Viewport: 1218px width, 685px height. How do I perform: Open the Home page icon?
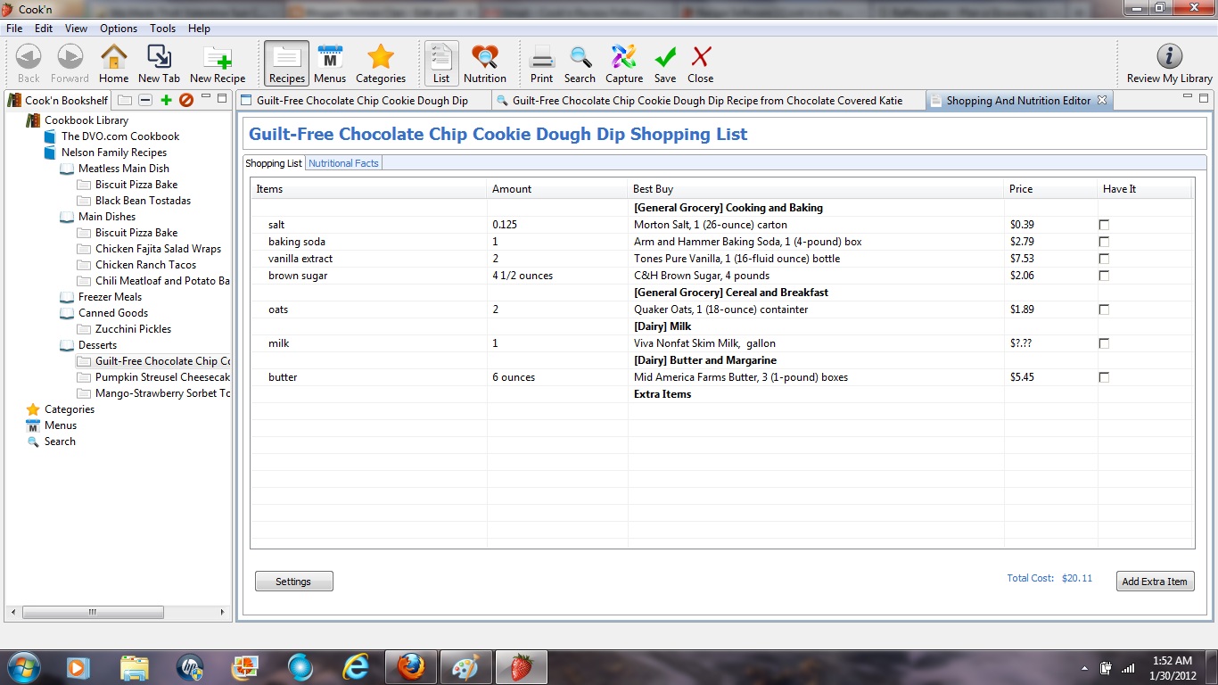(x=113, y=63)
